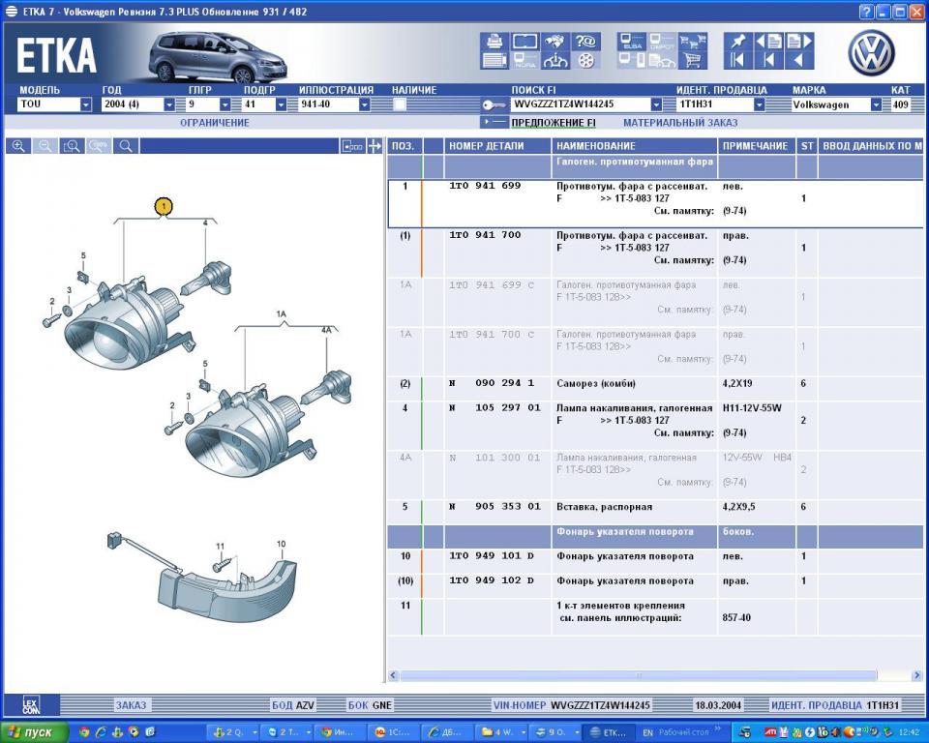This screenshot has width=929, height=743.
Task: Click the plain left arrow back icon
Action: pos(799,60)
